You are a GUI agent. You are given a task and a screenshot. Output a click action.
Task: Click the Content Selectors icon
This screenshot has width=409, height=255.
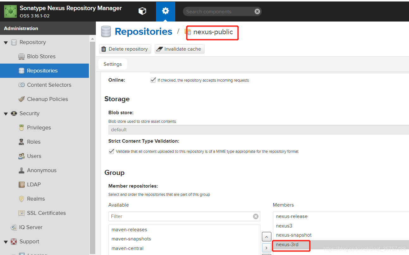point(22,85)
